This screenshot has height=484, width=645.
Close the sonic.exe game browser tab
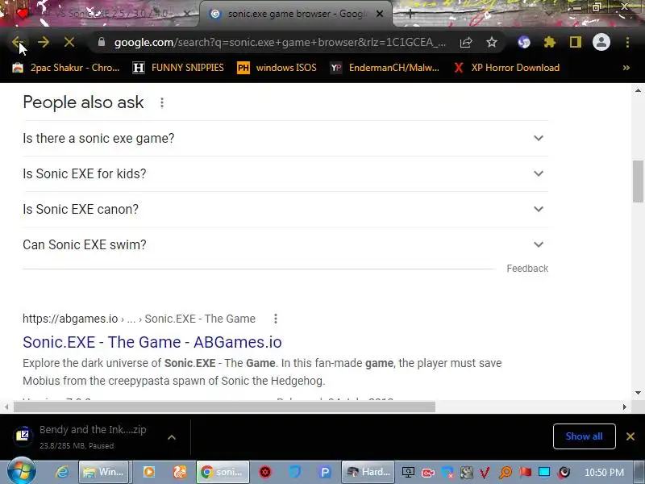point(380,14)
